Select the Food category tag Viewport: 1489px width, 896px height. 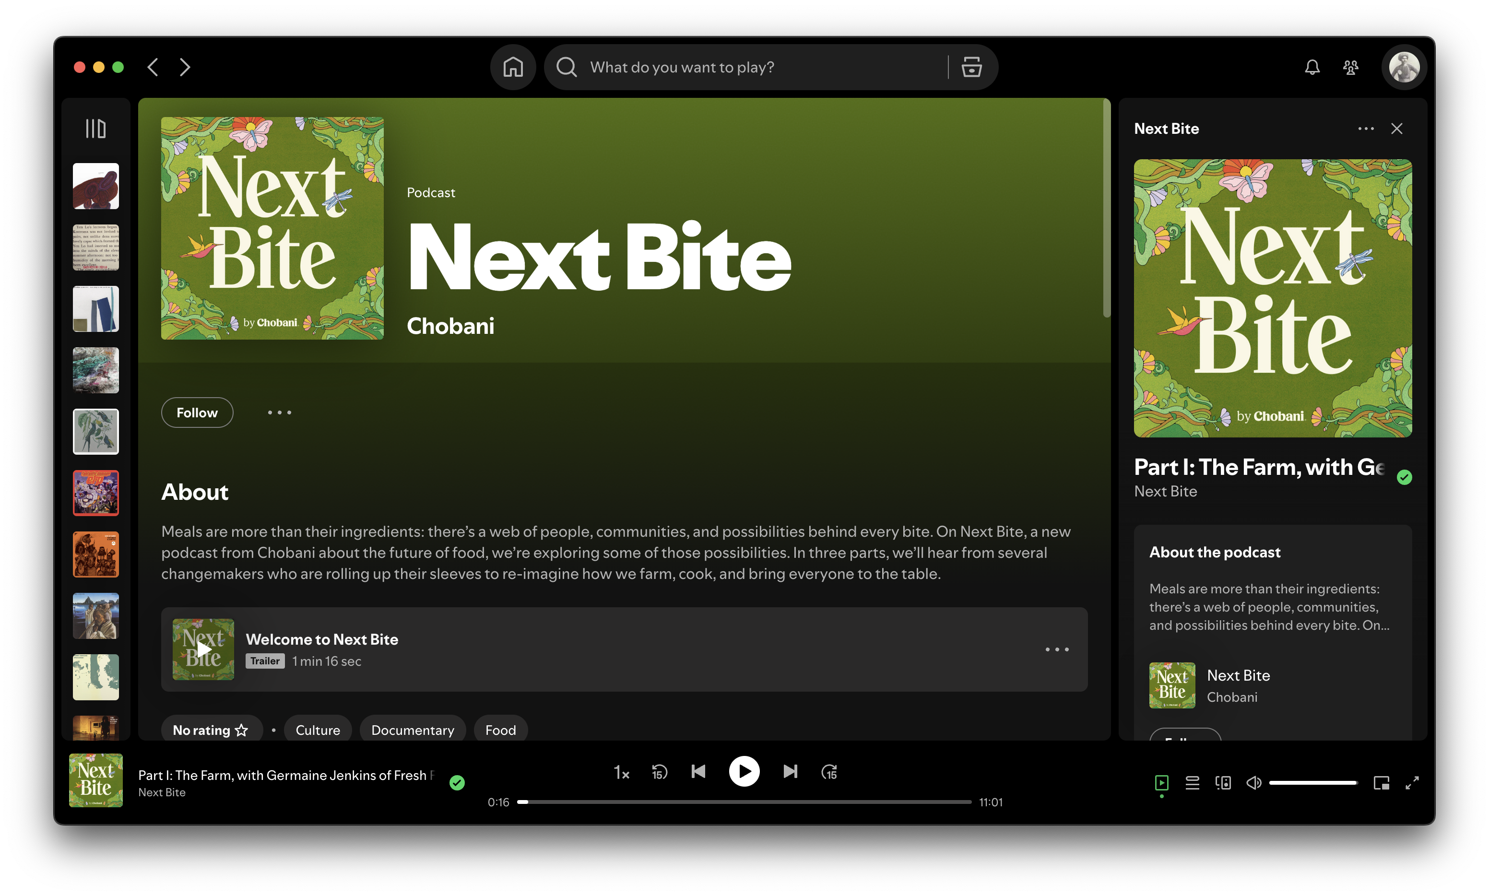pos(500,730)
